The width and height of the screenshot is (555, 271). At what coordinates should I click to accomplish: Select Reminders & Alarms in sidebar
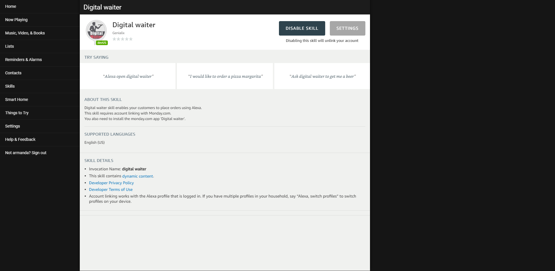coord(40,60)
